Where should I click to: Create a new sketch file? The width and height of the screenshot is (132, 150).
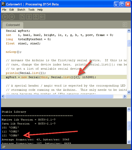22,17
